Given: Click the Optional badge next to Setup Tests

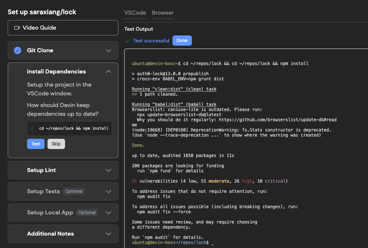Looking at the screenshot, I should (74, 191).
